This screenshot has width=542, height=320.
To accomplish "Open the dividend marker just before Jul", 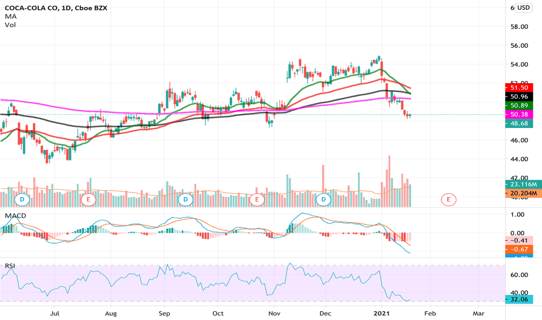I will point(23,200).
